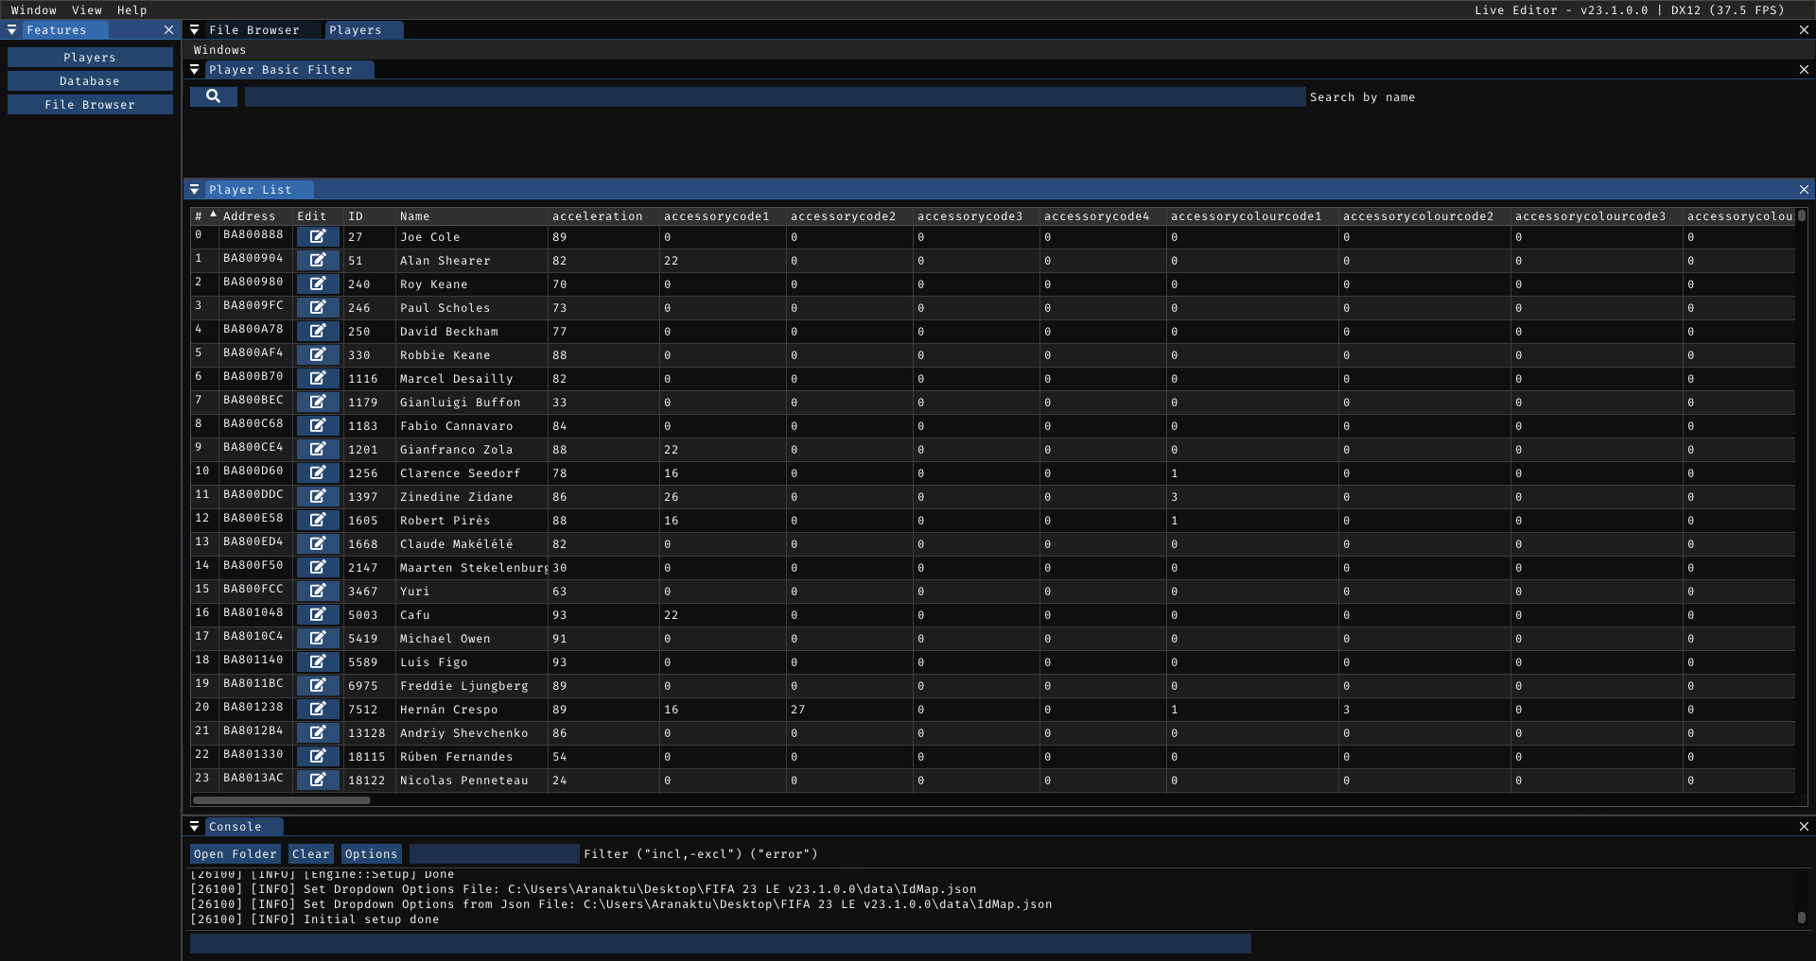This screenshot has height=961, width=1816.
Task: Open edit icon for Alan Shearer
Action: click(318, 260)
